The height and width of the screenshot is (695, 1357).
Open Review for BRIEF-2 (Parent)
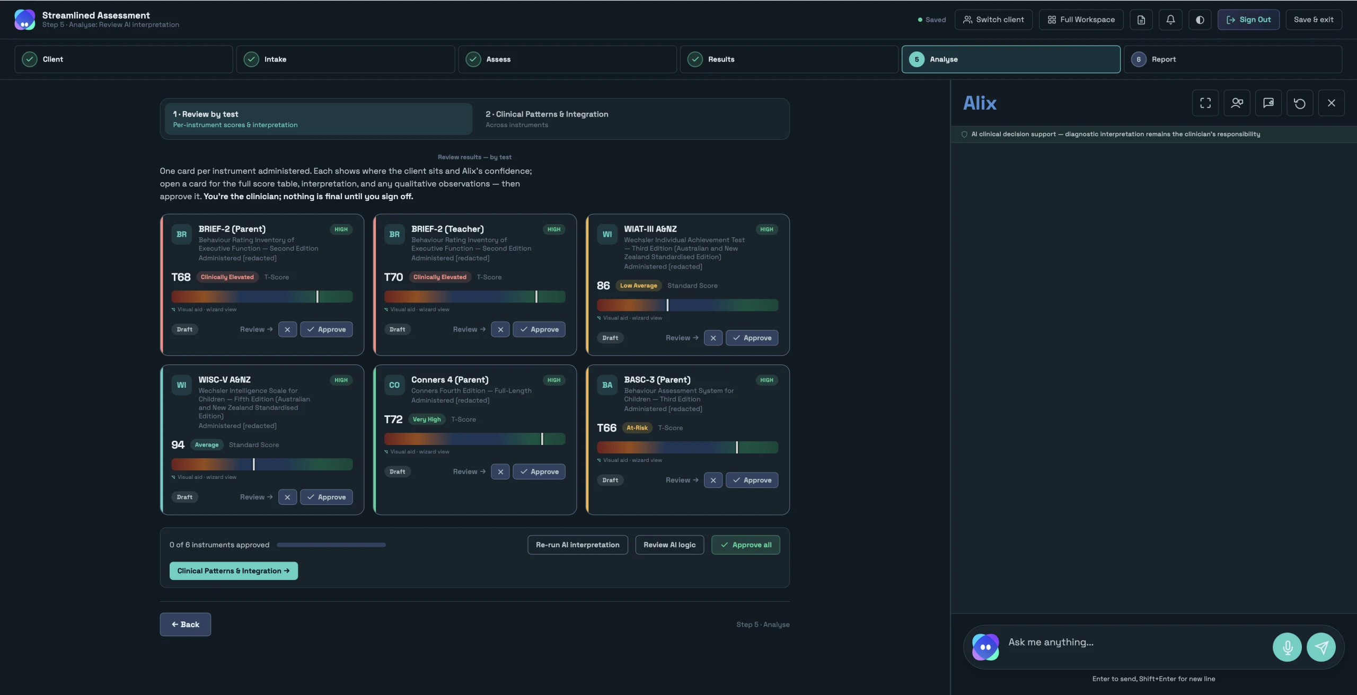tap(257, 329)
